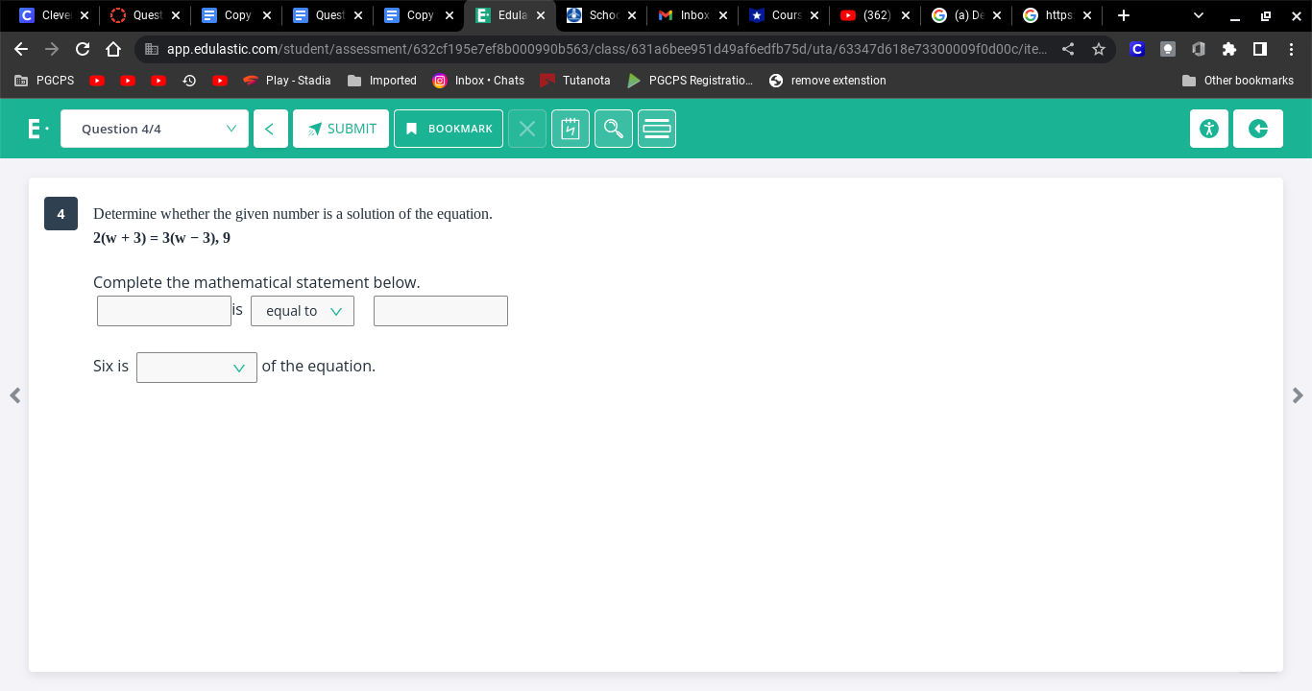Open the scratchpad calculator tool icon
The height and width of the screenshot is (691, 1312).
pos(570,129)
